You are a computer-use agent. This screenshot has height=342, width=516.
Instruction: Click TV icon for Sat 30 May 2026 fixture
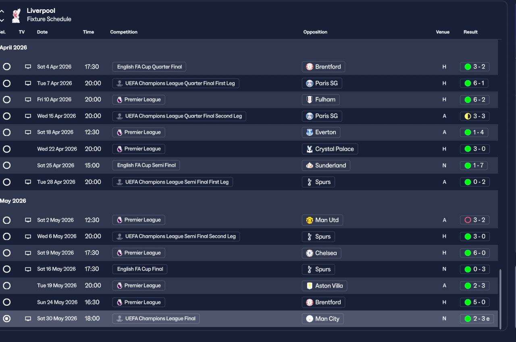click(28, 319)
